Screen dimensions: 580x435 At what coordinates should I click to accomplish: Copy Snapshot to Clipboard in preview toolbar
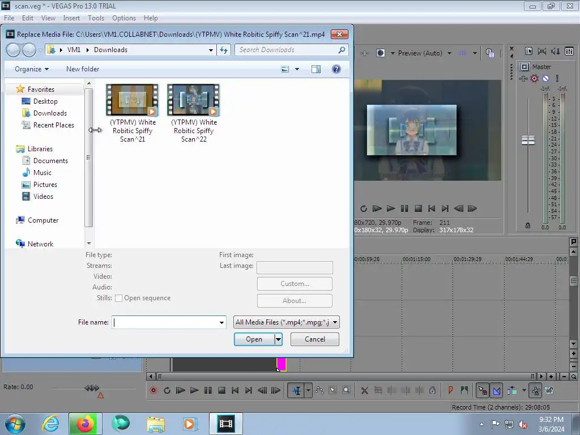tap(490, 53)
